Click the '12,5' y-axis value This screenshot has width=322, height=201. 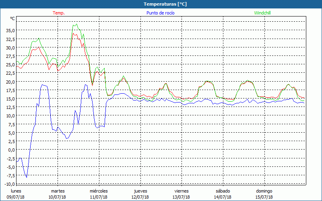[x=10, y=107]
